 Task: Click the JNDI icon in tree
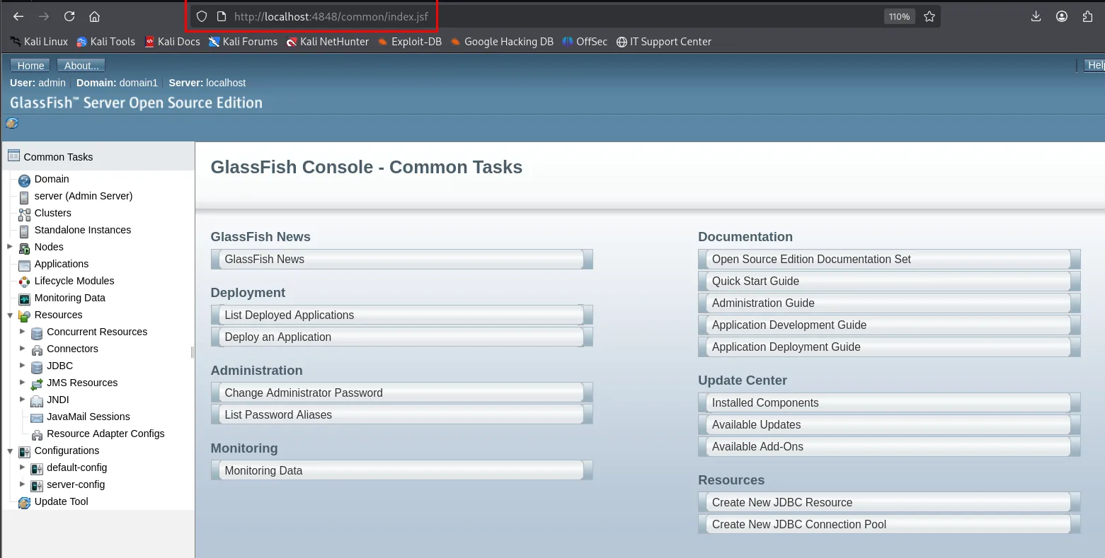pos(37,400)
